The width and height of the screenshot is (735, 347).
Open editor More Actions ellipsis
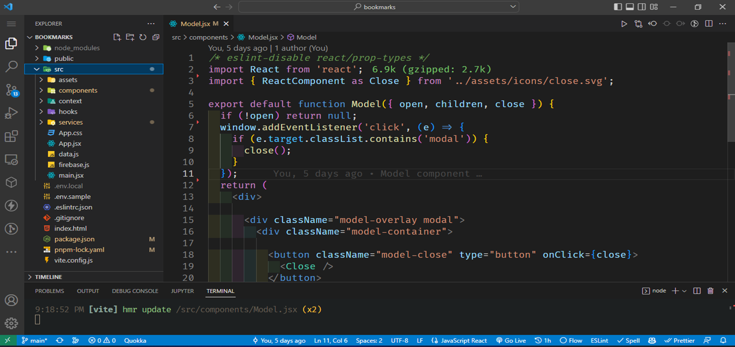pyautogui.click(x=723, y=23)
